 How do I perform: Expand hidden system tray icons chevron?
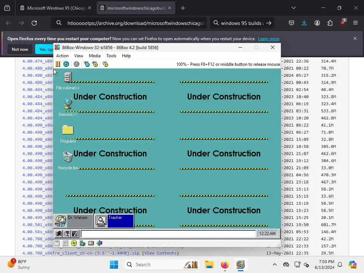275,264
